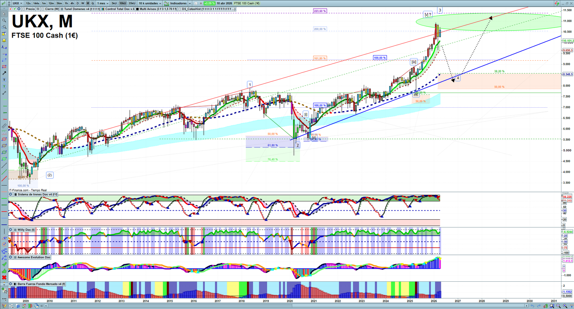The height and width of the screenshot is (309, 574).
Task: Select the 1m timeframe button
Action: click(44, 3)
